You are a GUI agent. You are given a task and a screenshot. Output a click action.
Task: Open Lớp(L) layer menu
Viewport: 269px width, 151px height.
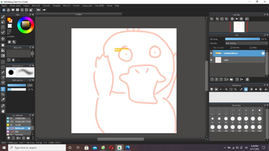point(26,6)
